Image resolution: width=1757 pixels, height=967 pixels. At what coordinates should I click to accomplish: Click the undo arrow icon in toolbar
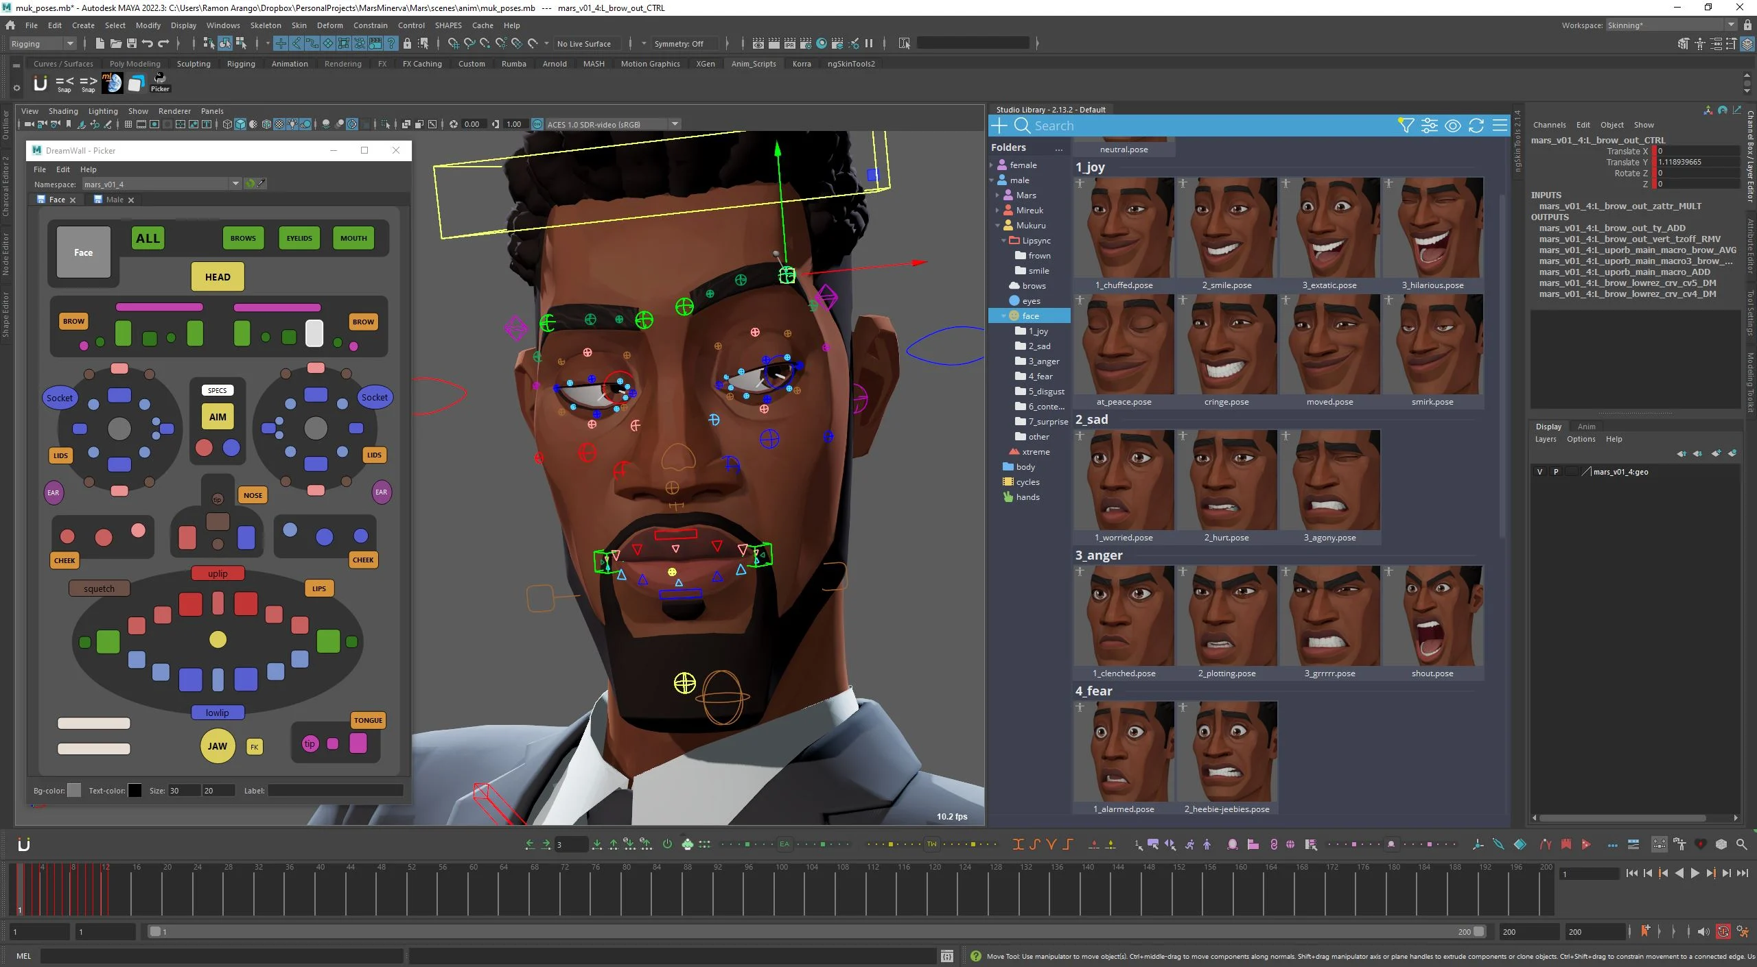pos(147,44)
